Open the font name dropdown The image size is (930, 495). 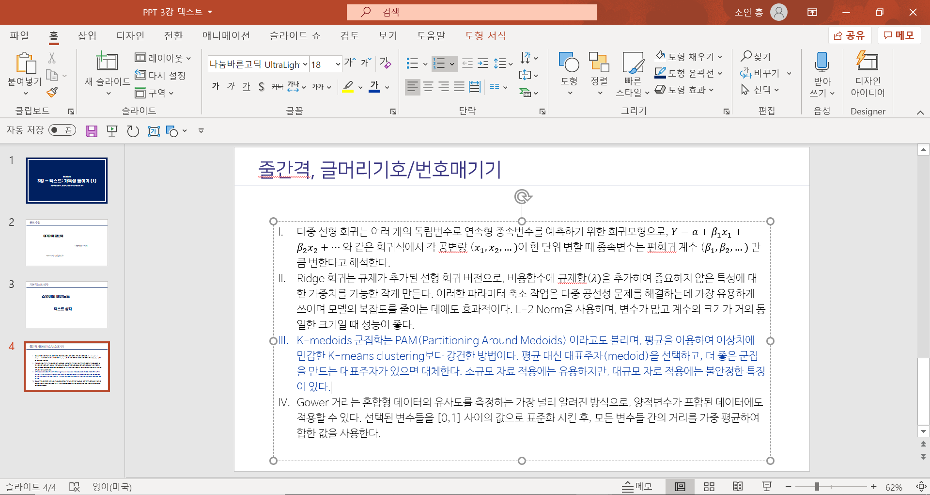pyautogui.click(x=305, y=64)
